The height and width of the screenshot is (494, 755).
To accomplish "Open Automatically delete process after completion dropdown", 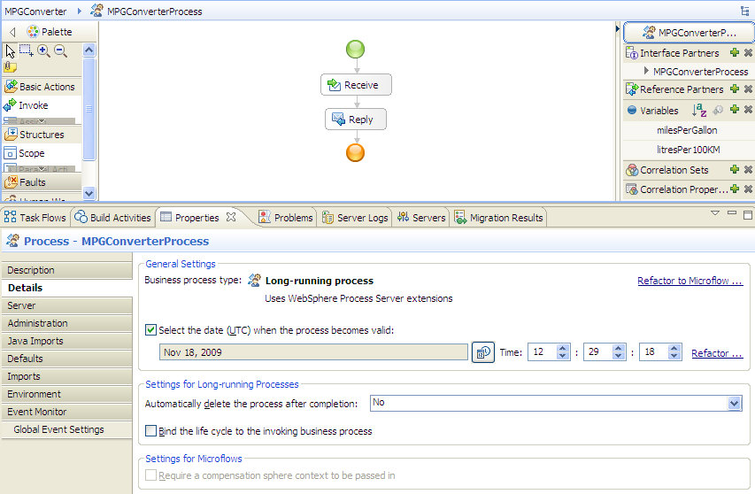I will tap(734, 403).
